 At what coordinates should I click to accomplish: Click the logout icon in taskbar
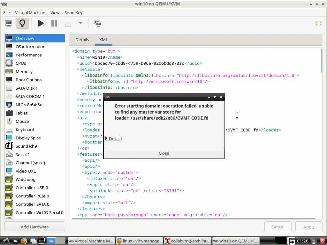click(x=291, y=241)
